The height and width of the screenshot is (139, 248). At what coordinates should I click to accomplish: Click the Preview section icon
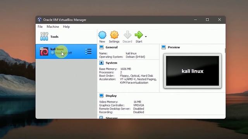164,47
